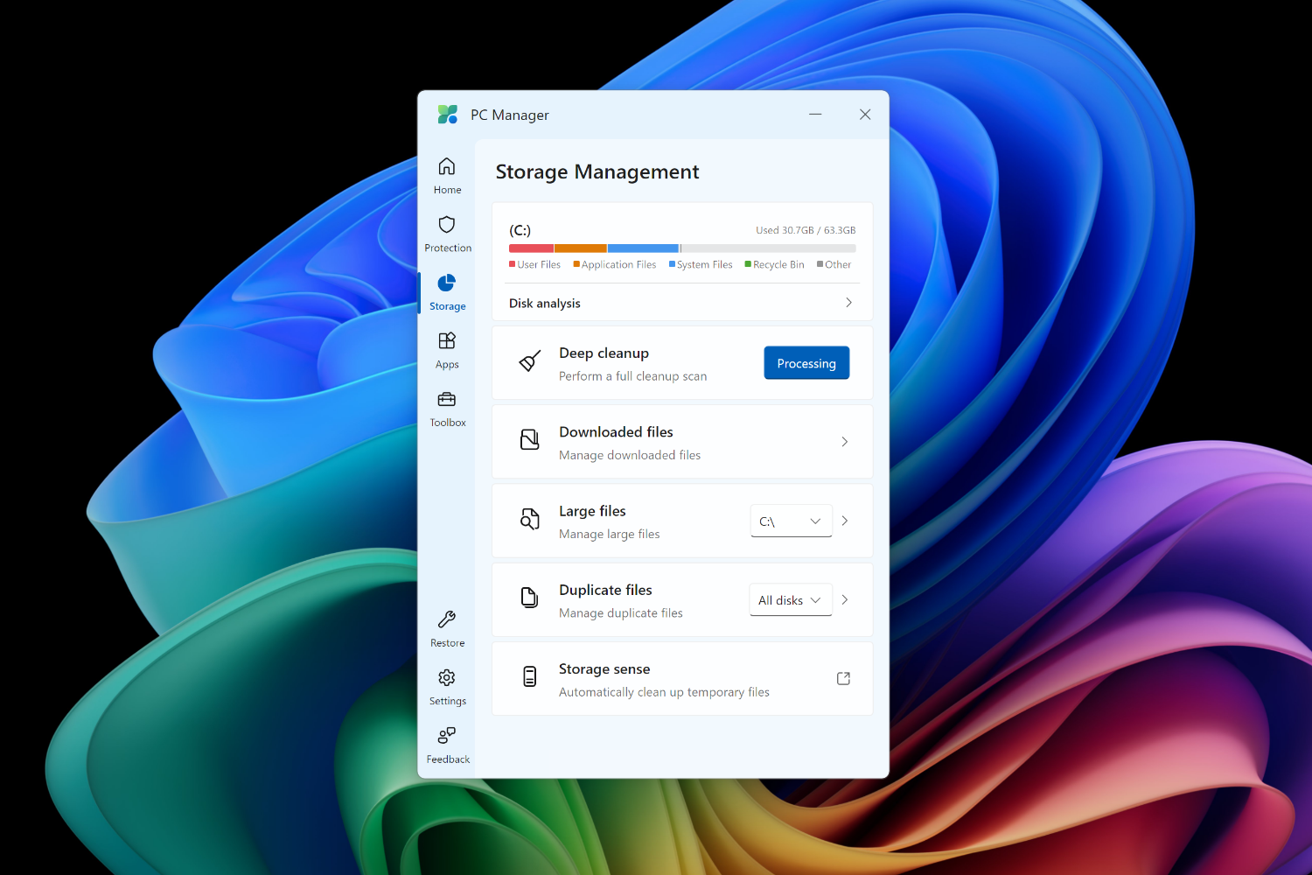Click the PC Manager logo icon
The width and height of the screenshot is (1312, 875).
click(x=448, y=115)
